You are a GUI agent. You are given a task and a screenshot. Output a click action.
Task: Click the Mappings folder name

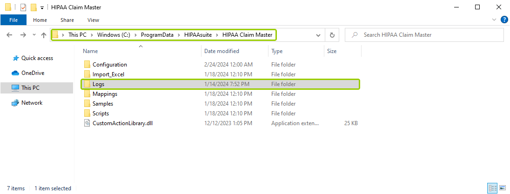pyautogui.click(x=105, y=94)
